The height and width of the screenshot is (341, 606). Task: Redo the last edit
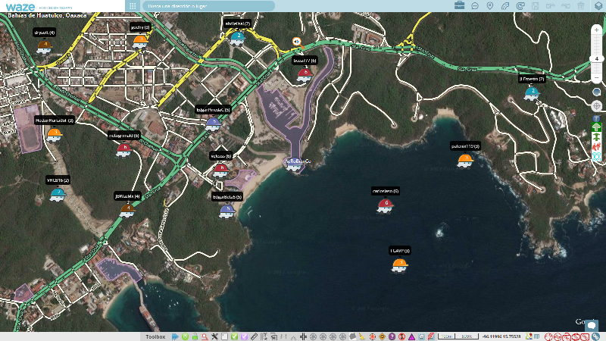[x=565, y=6]
